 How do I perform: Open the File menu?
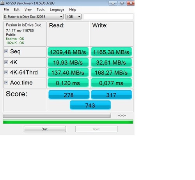(6, 10)
